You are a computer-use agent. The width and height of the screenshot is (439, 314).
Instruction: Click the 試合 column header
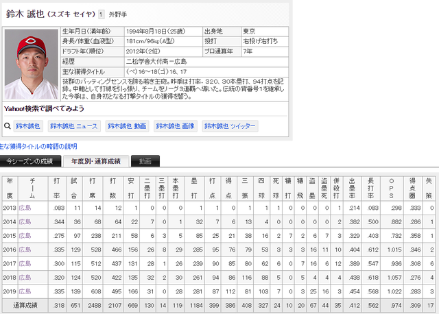pyautogui.click(x=74, y=189)
